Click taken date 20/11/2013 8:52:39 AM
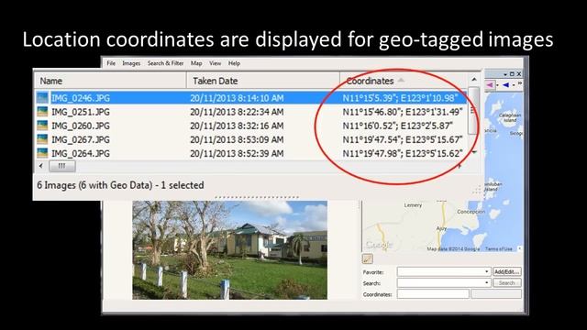The image size is (587, 330). (237, 153)
